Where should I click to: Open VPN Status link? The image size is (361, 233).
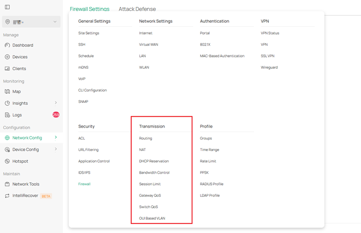point(270,33)
